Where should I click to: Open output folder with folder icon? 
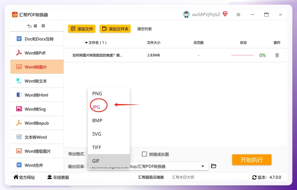click(x=214, y=166)
